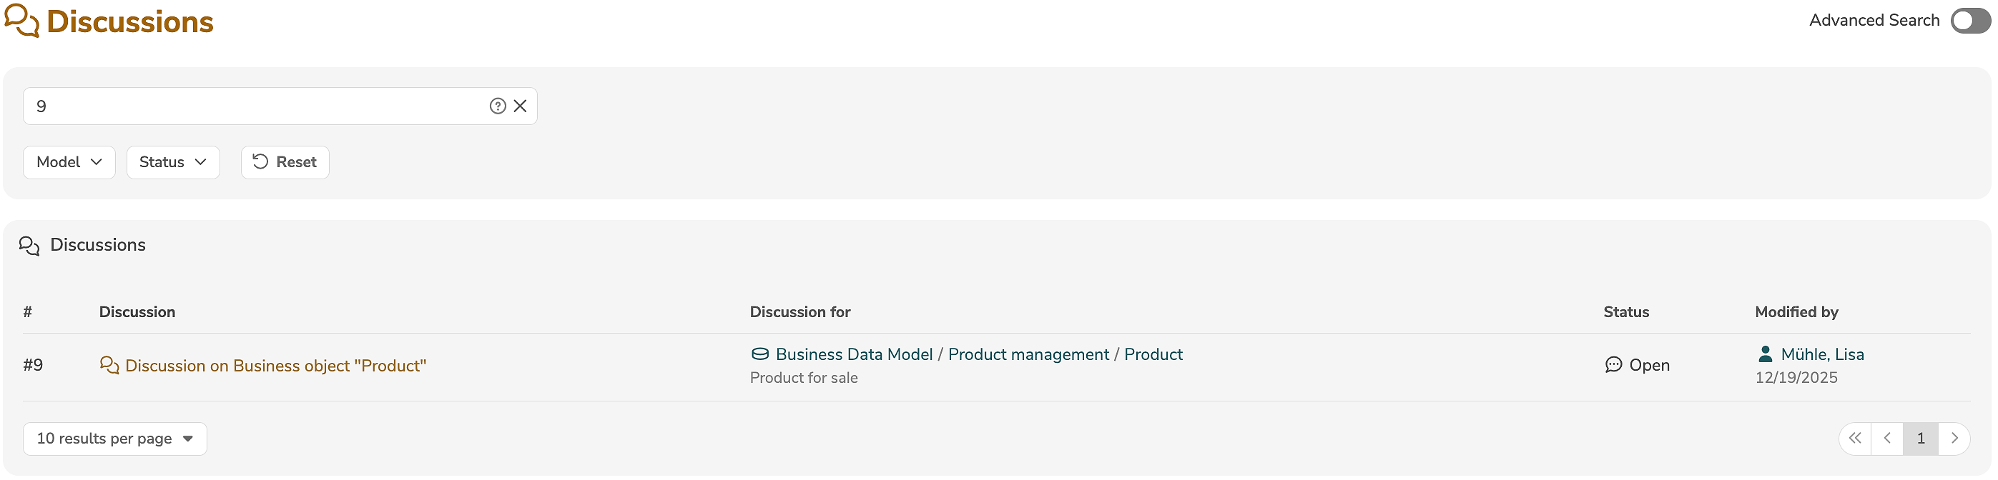
Task: Expand the Status filter dropdown
Action: pyautogui.click(x=173, y=162)
